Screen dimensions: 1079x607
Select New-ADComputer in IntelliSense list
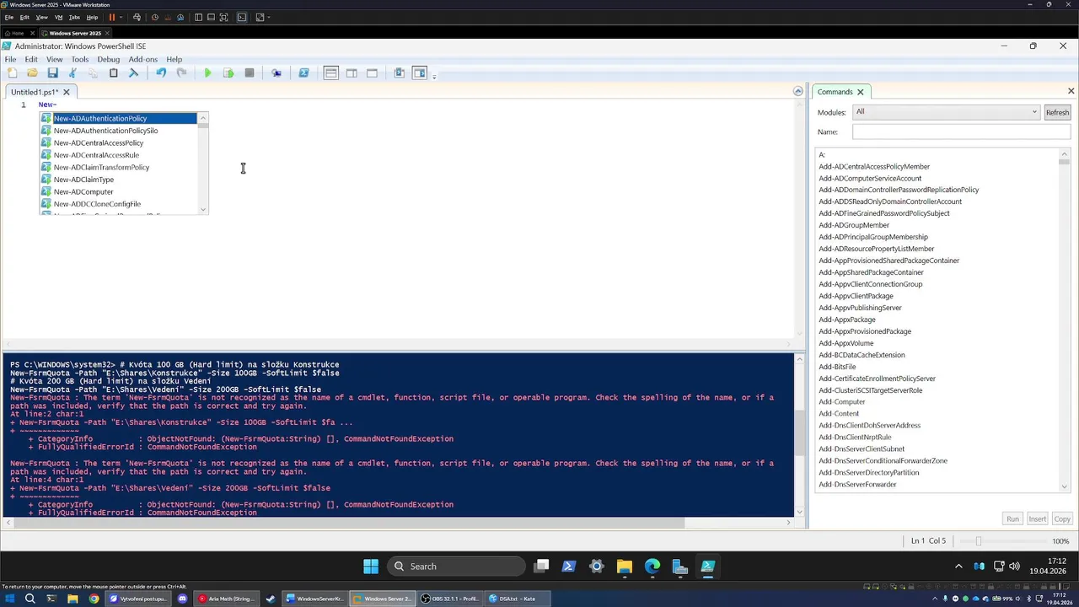tap(83, 191)
